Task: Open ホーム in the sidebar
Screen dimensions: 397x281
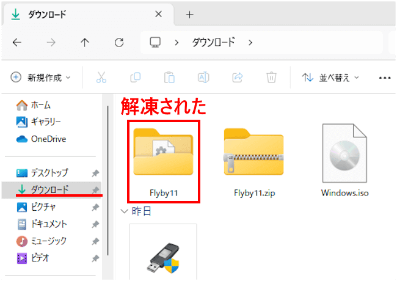Action: [34, 105]
